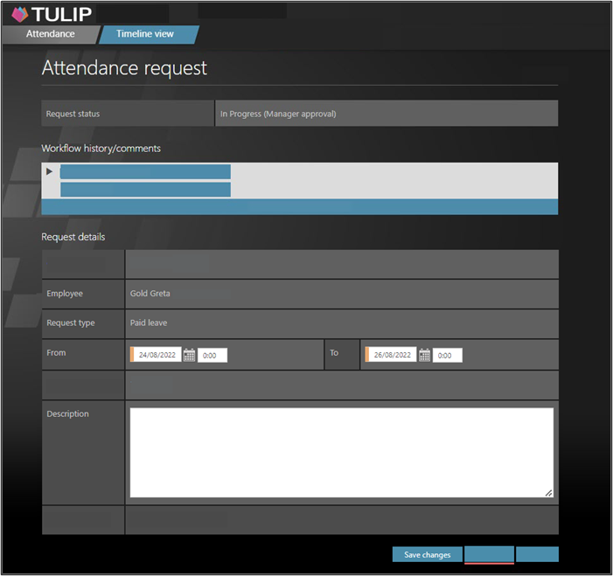
Task: Click the To time field showing 0:00
Action: [x=448, y=355]
